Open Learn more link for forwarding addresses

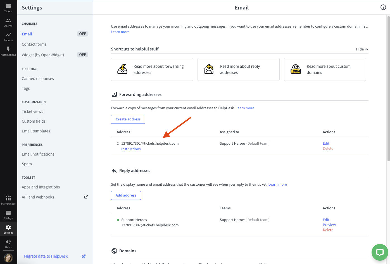point(245,108)
